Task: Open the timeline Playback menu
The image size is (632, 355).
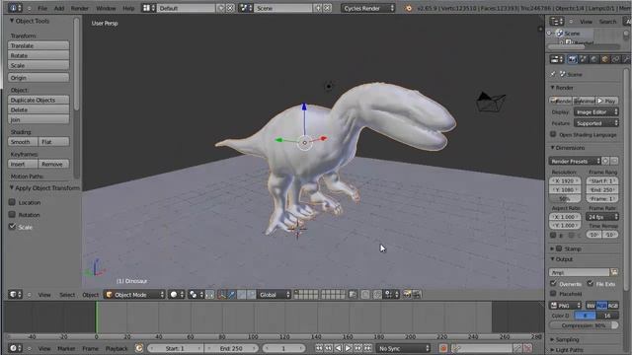Action: (x=117, y=348)
